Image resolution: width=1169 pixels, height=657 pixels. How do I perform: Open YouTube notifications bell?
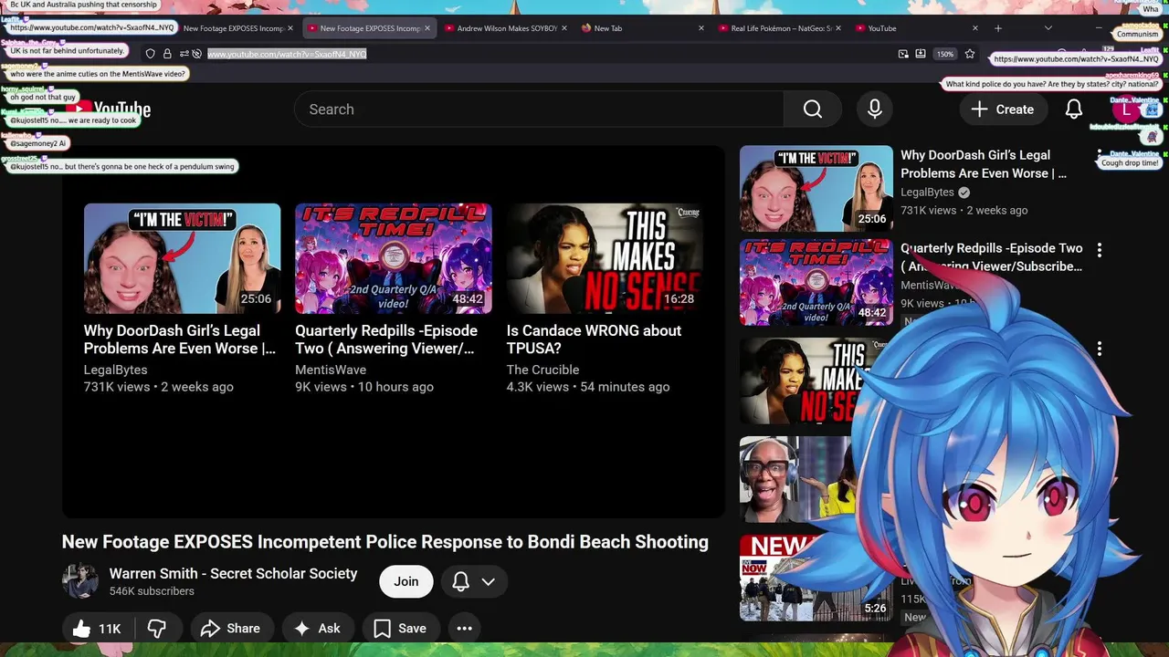[x=1074, y=109]
